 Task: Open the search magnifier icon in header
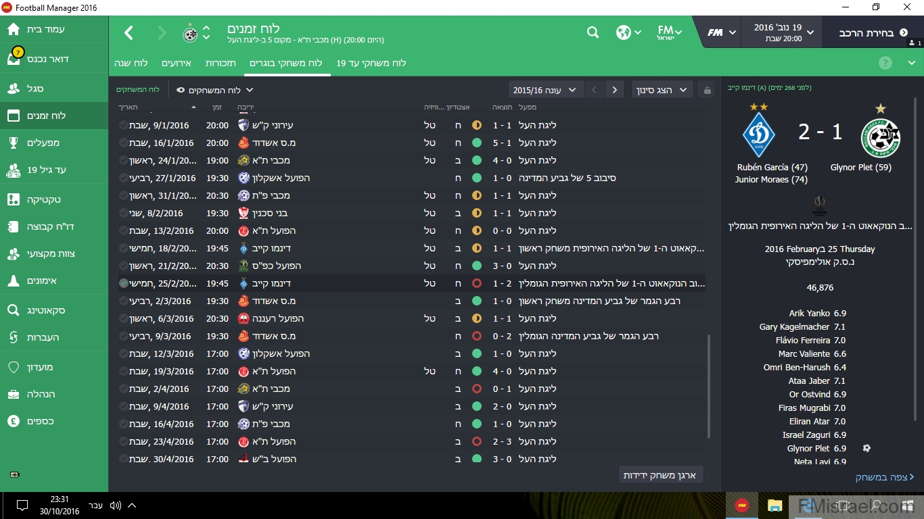pos(593,32)
